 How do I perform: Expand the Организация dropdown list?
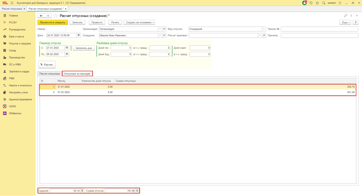[160, 29]
